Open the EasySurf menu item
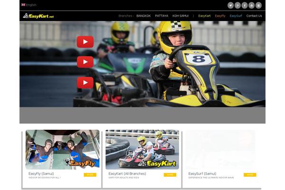 coord(236,16)
